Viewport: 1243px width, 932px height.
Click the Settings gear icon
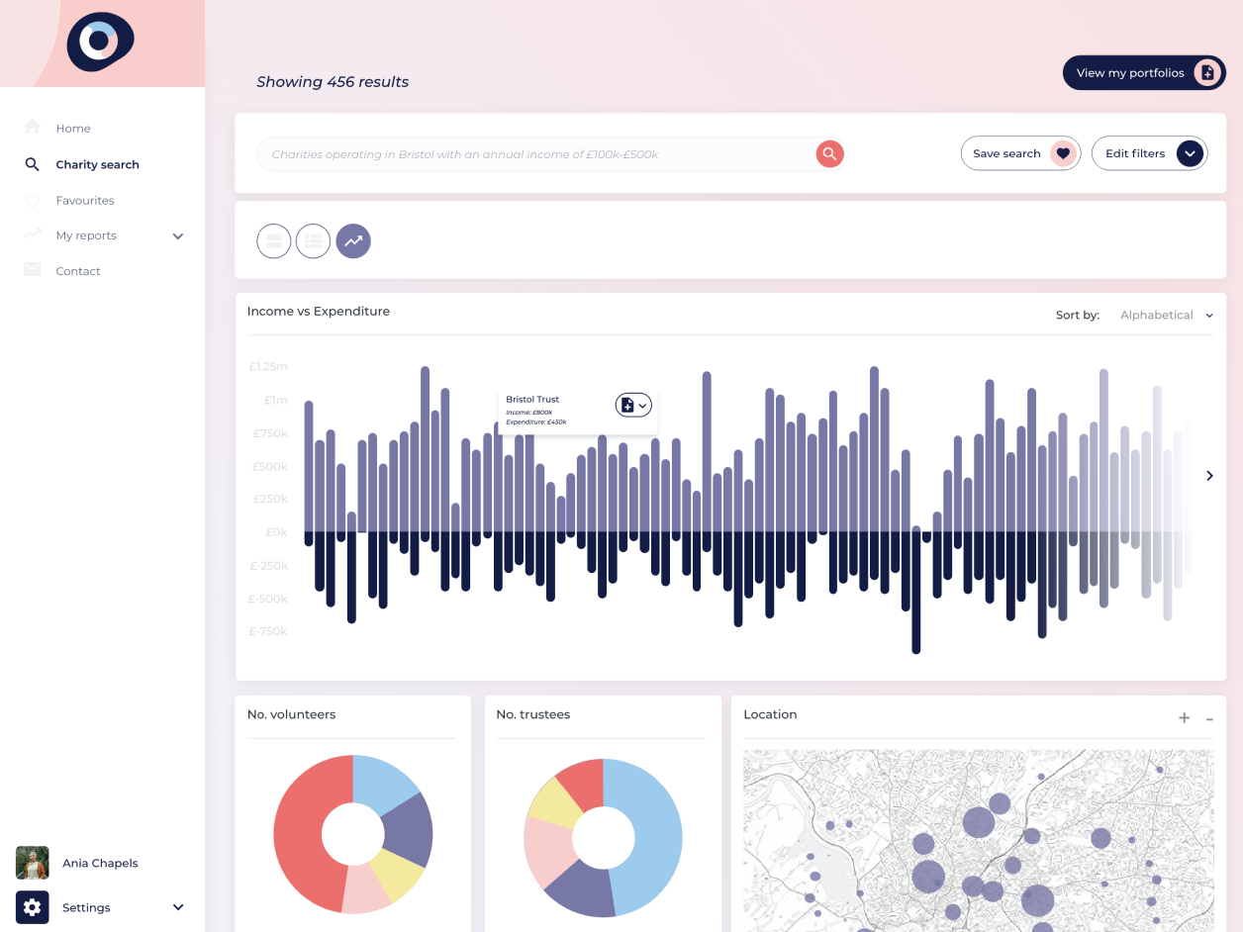(x=33, y=907)
